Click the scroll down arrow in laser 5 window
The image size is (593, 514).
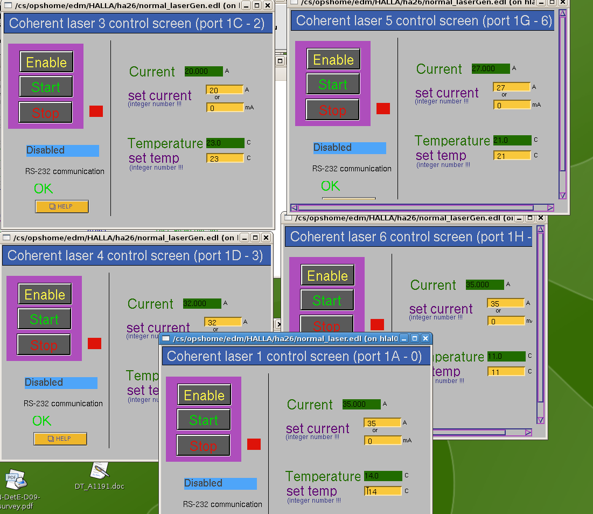563,196
